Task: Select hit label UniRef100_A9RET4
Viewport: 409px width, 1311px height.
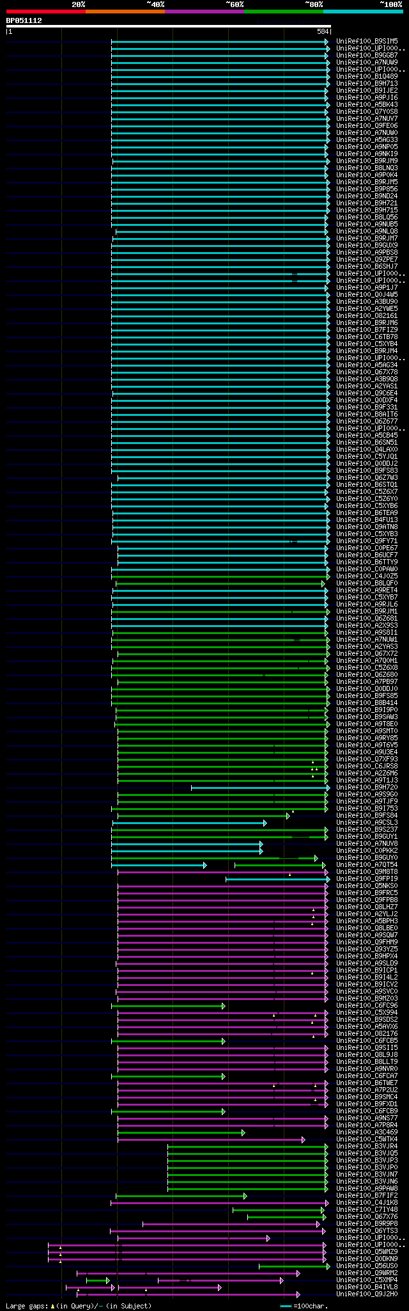Action: [367, 591]
